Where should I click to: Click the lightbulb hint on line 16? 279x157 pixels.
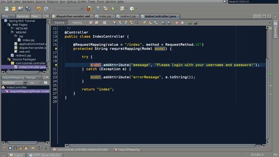tap(56, 49)
